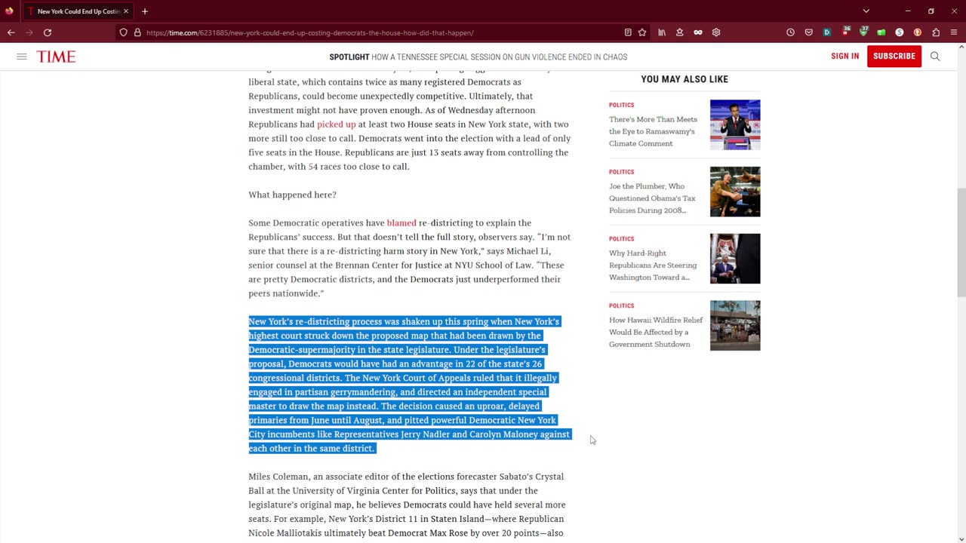
Task: Open TIME site search magnifier icon
Action: pos(935,57)
